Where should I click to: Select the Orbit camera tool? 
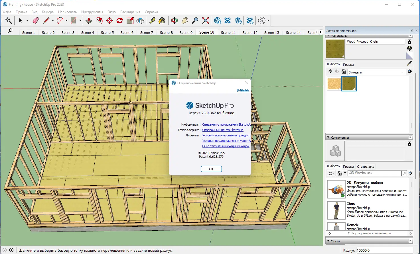175,21
